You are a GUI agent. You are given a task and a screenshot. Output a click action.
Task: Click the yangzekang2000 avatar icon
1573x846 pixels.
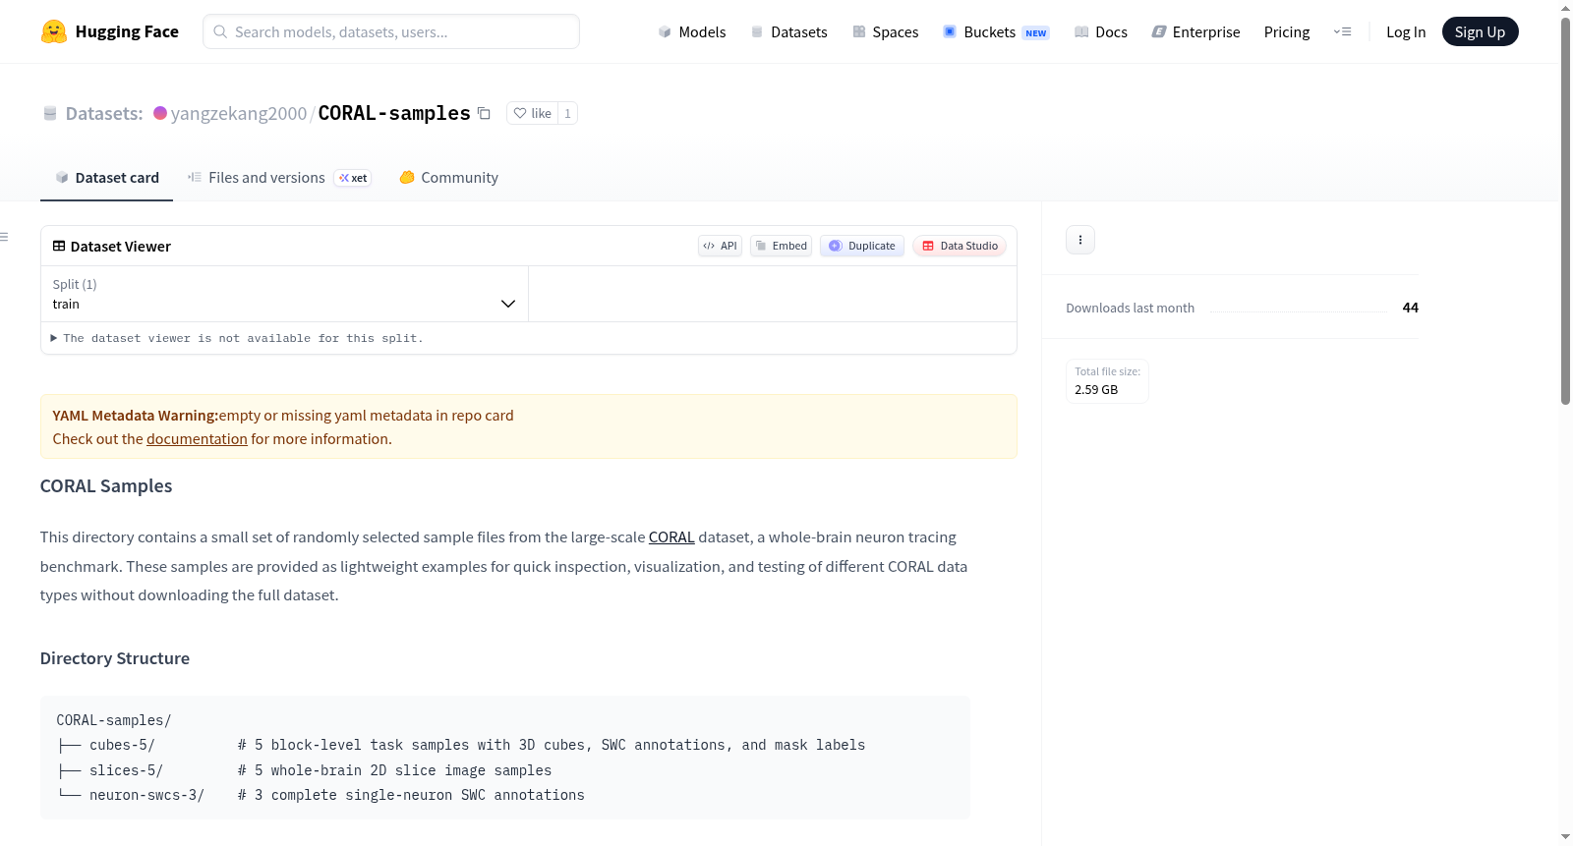[160, 113]
